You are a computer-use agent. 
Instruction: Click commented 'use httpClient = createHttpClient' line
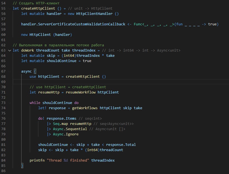(68, 87)
